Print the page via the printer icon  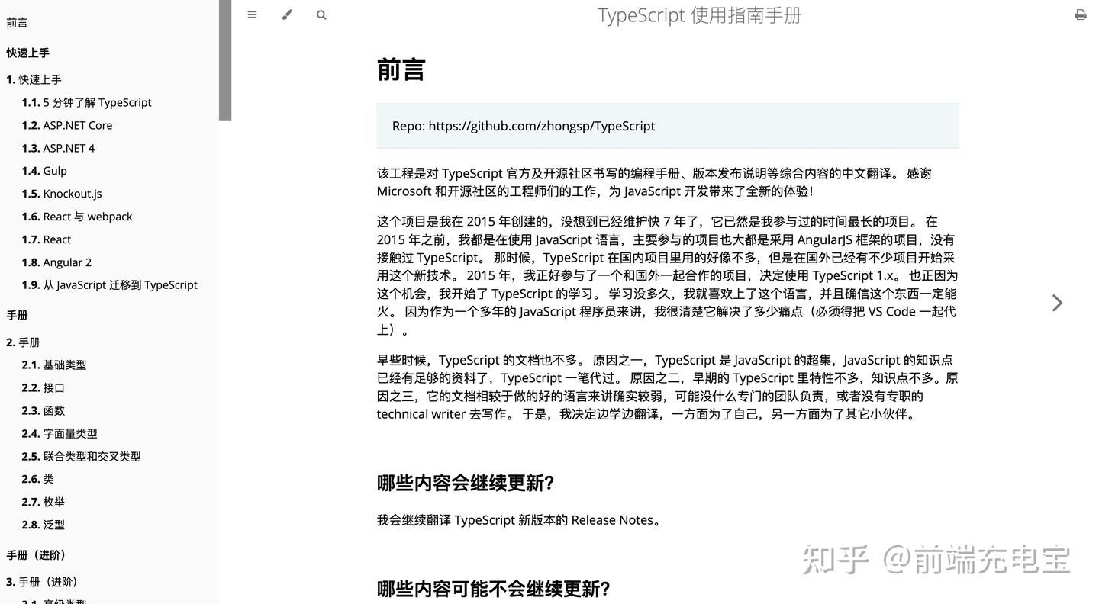point(1079,14)
